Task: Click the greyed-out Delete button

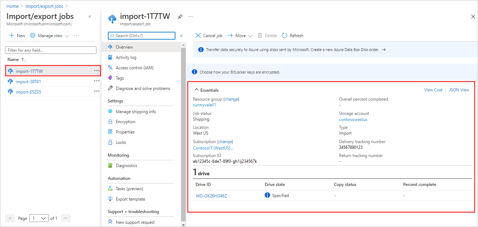Action: point(267,36)
